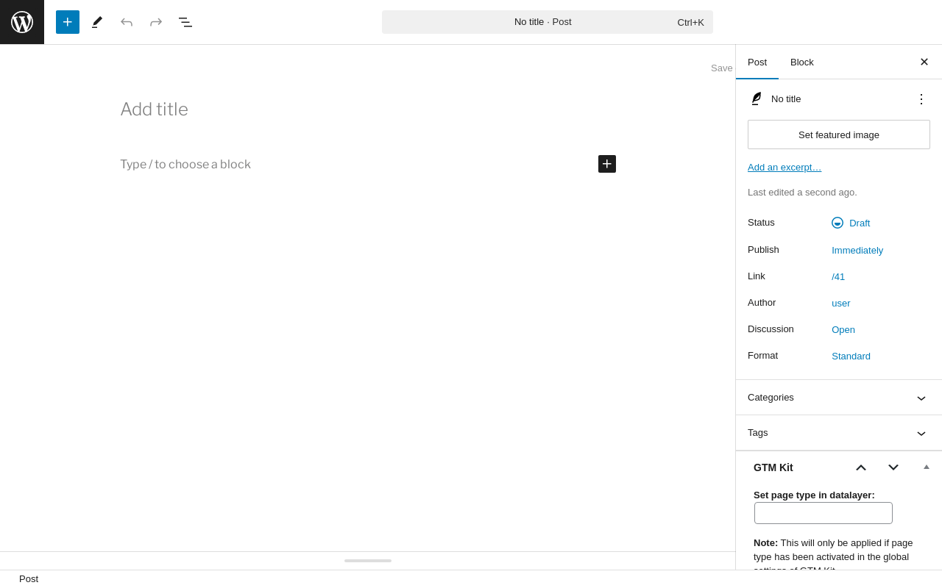942x588 pixels.
Task: Change the author 'user'
Action: click(x=841, y=304)
